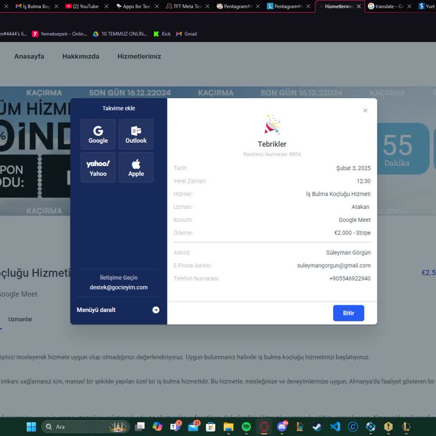The width and height of the screenshot is (436, 436).
Task: Open the Mail app from the taskbar
Action: [x=193, y=426]
